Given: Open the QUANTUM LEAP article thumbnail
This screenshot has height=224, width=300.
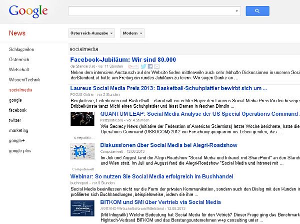Looking at the screenshot, I should [84, 118].
